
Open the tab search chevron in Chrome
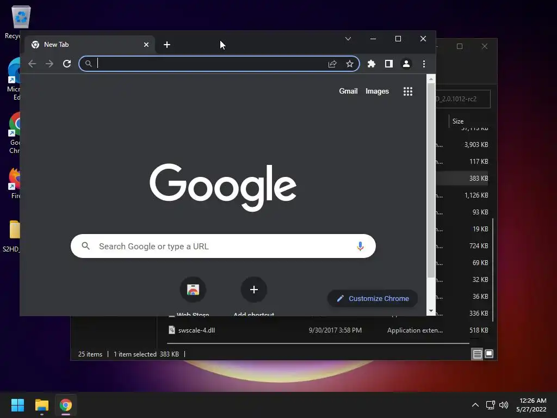click(348, 39)
